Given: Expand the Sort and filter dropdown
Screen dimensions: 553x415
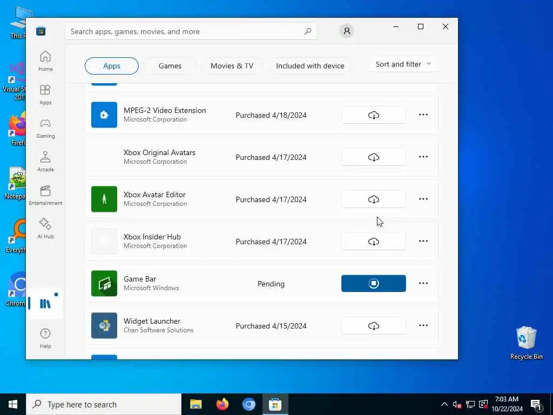Looking at the screenshot, I should (403, 64).
